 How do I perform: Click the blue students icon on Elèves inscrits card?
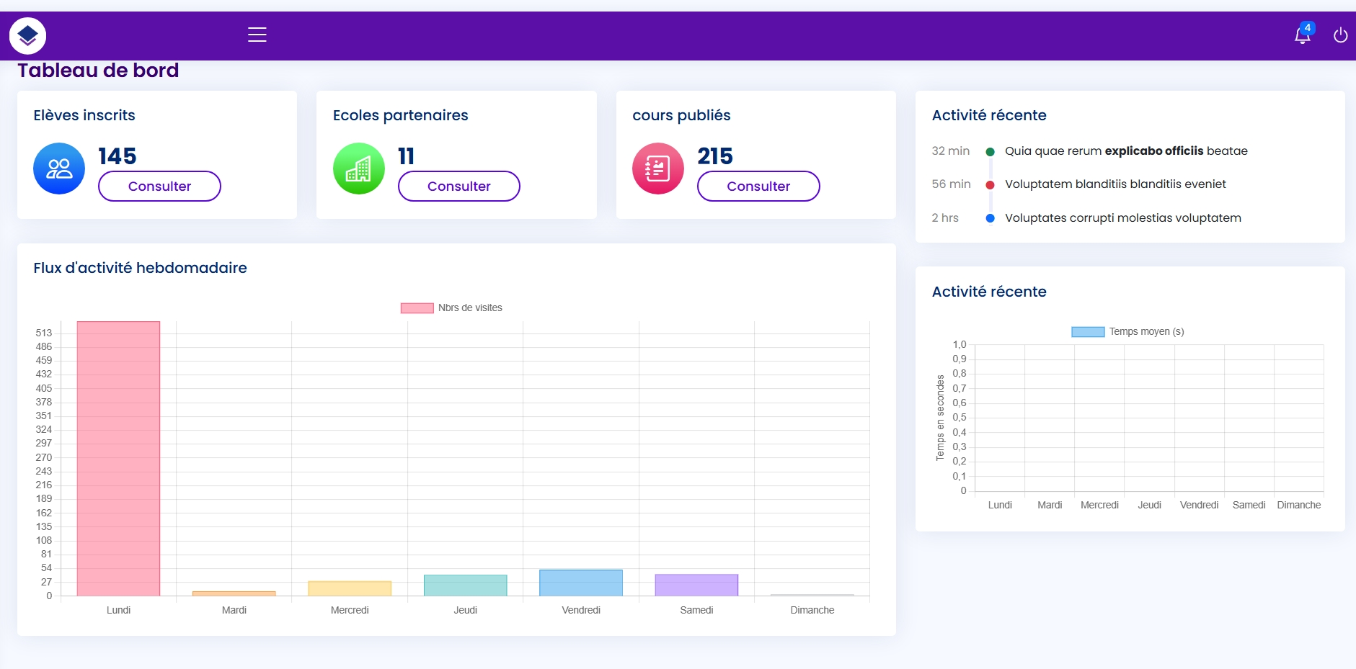coord(59,168)
